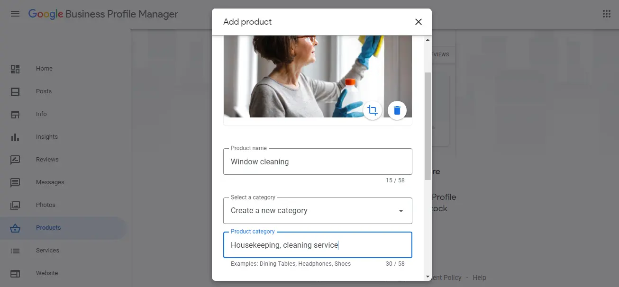Click the Reviews sidebar icon
Image resolution: width=619 pixels, height=287 pixels.
(x=15, y=160)
